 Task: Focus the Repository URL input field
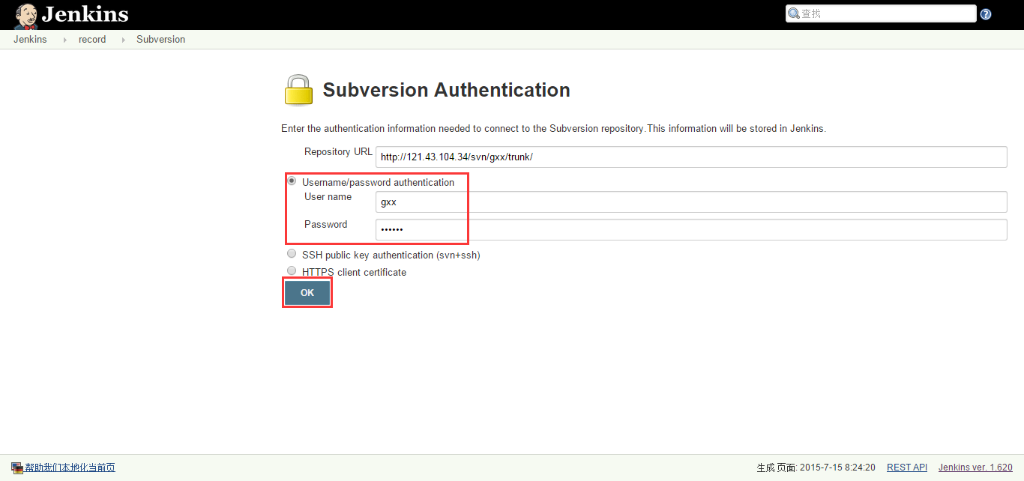pyautogui.click(x=691, y=157)
